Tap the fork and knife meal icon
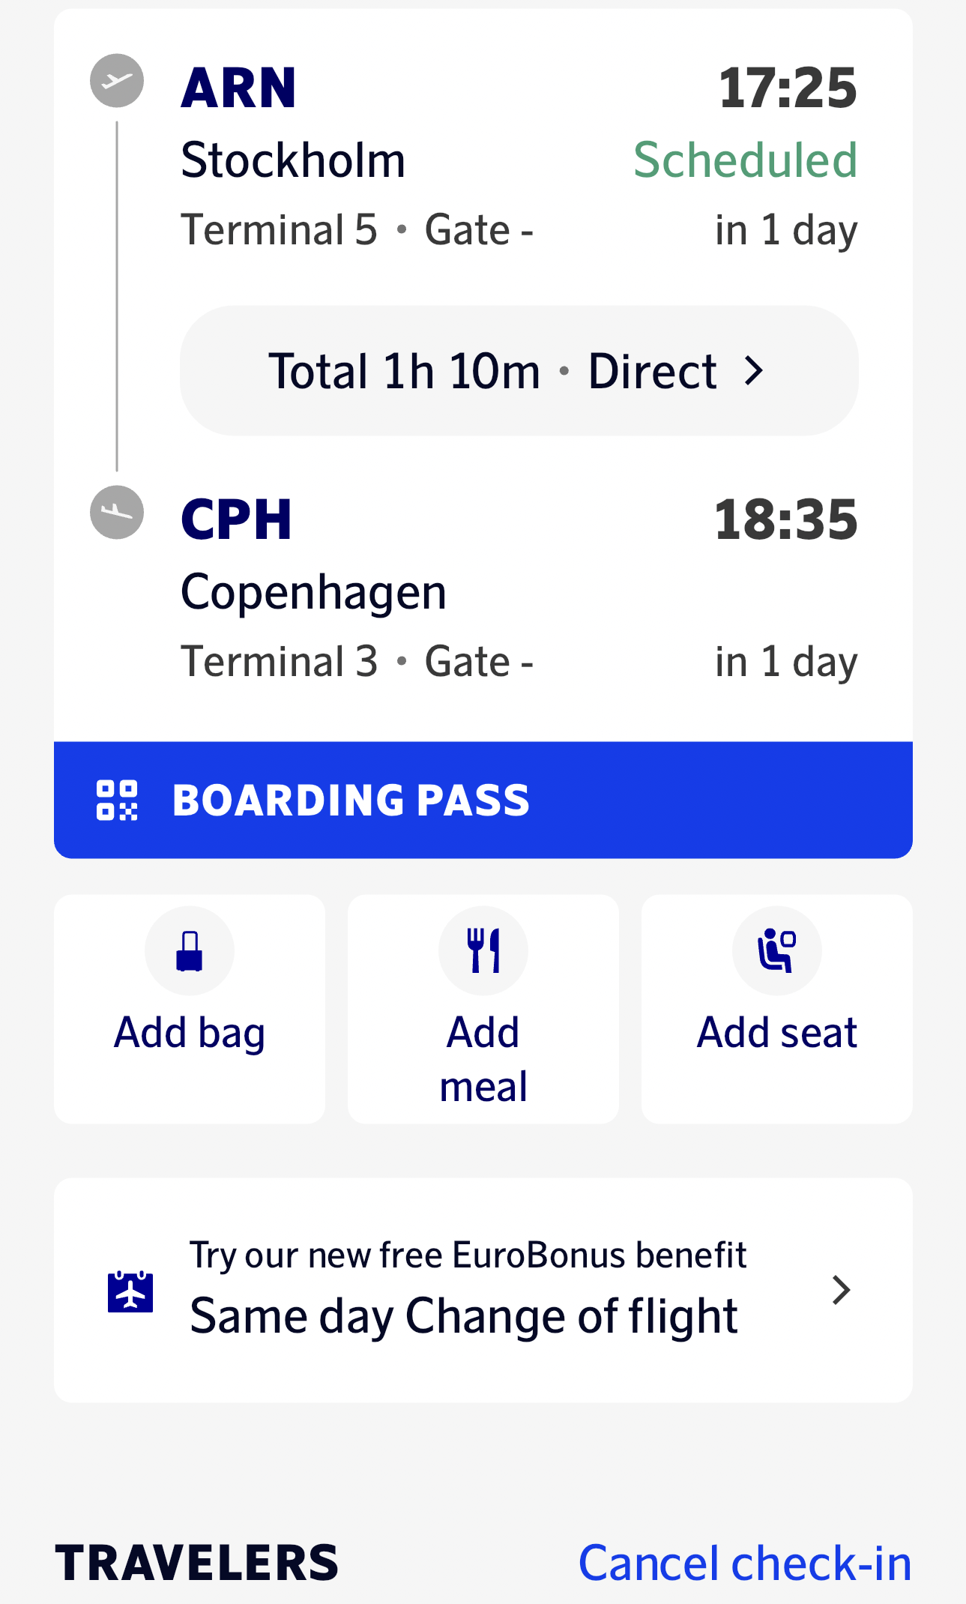Image resolution: width=966 pixels, height=1604 pixels. pyautogui.click(x=483, y=951)
